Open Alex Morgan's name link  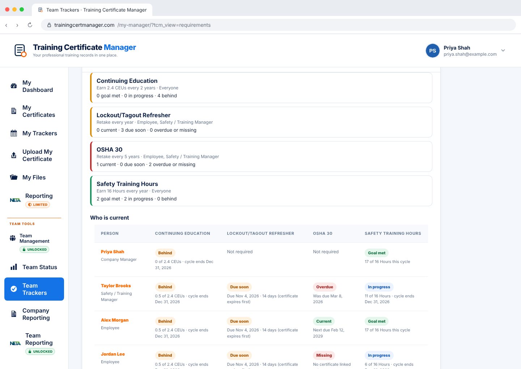tap(115, 320)
